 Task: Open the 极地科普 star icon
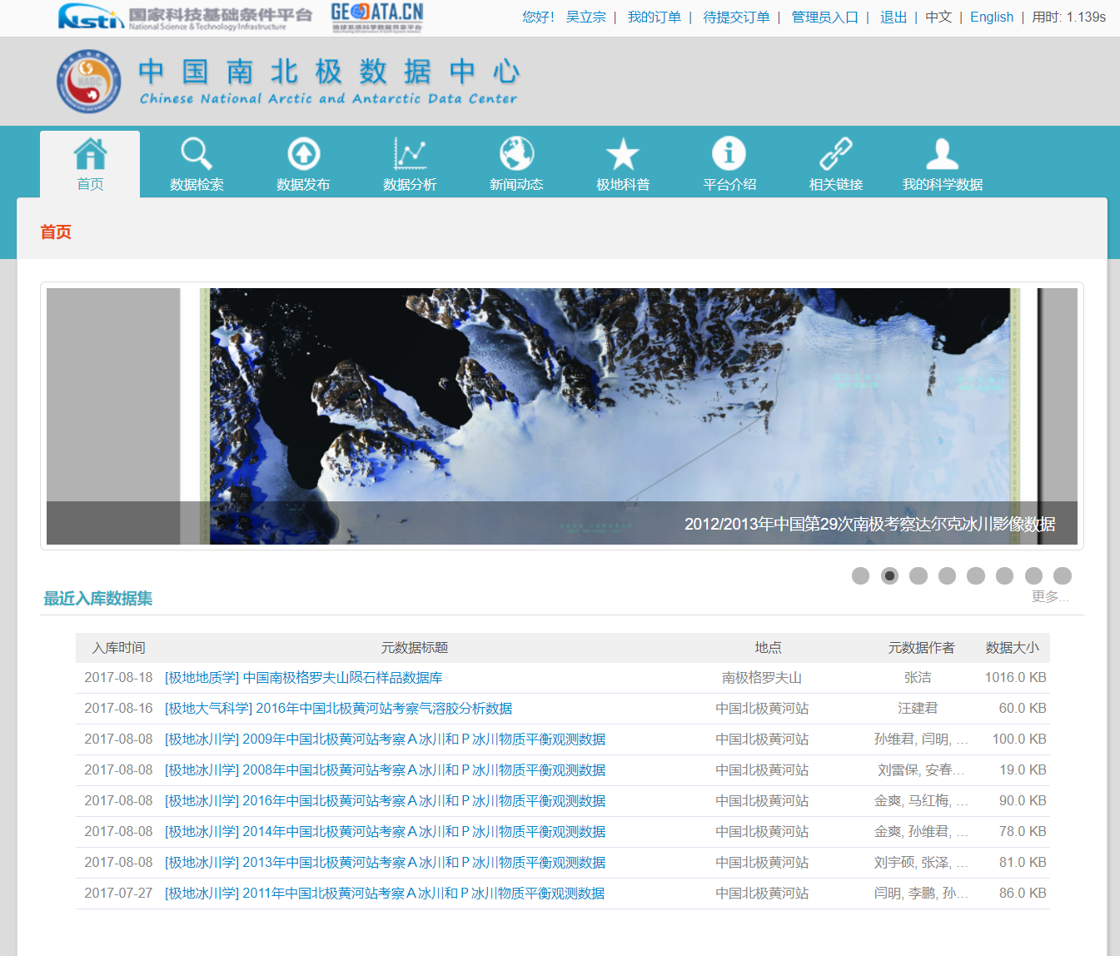[623, 154]
